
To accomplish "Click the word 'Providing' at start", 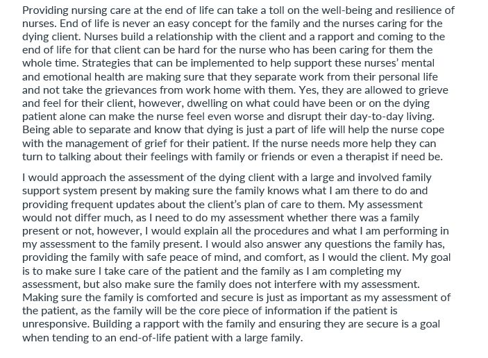I will point(45,10).
